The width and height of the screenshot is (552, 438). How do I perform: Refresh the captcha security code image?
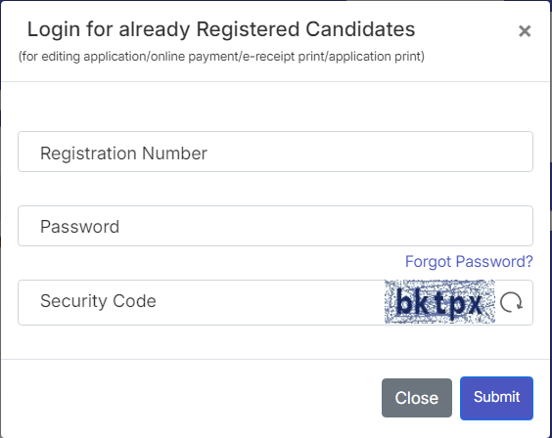pos(511,302)
